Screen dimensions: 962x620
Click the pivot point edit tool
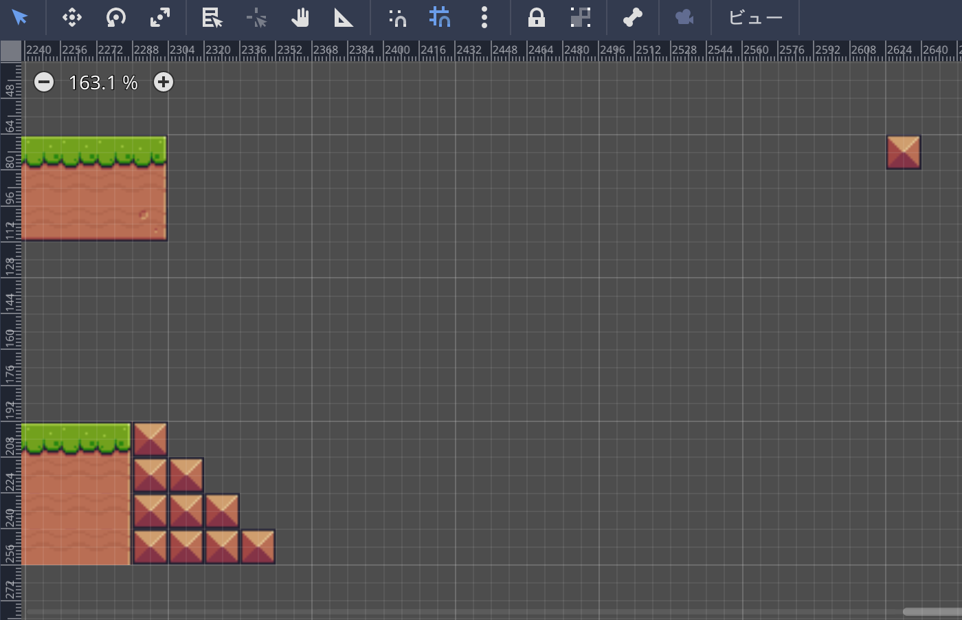click(x=256, y=17)
